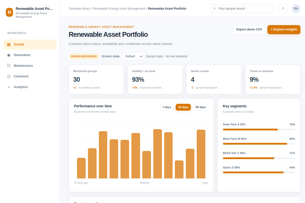Click the 71% value in Key segments

pos(292,153)
